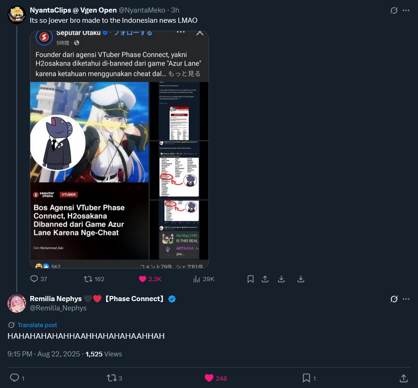The image size is (418, 388).
Task: Share the NyantaClips post via upload icon
Action: tap(265, 279)
